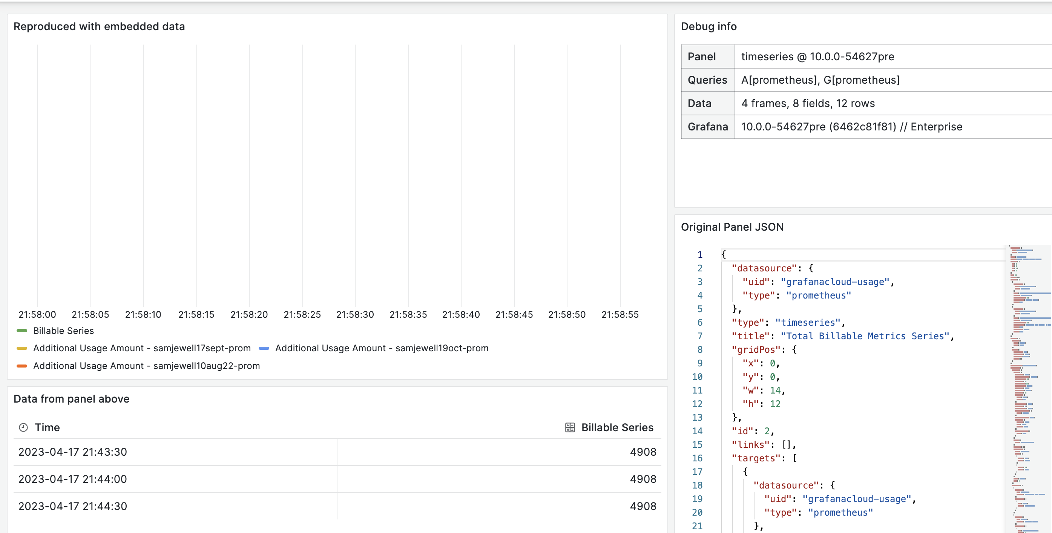Click the orange legend marker for samjewell10aug22-prom
Viewport: 1052px width, 533px height.
(x=21, y=366)
